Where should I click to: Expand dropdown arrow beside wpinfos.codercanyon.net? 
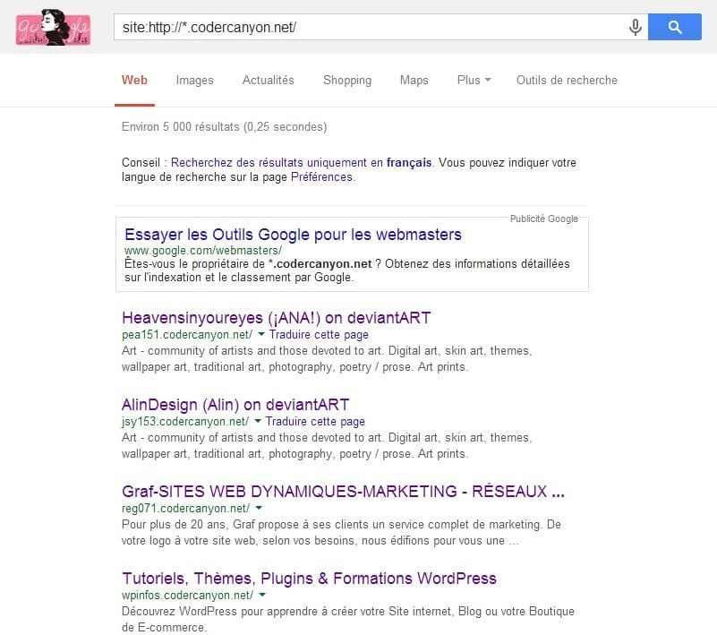click(x=262, y=594)
